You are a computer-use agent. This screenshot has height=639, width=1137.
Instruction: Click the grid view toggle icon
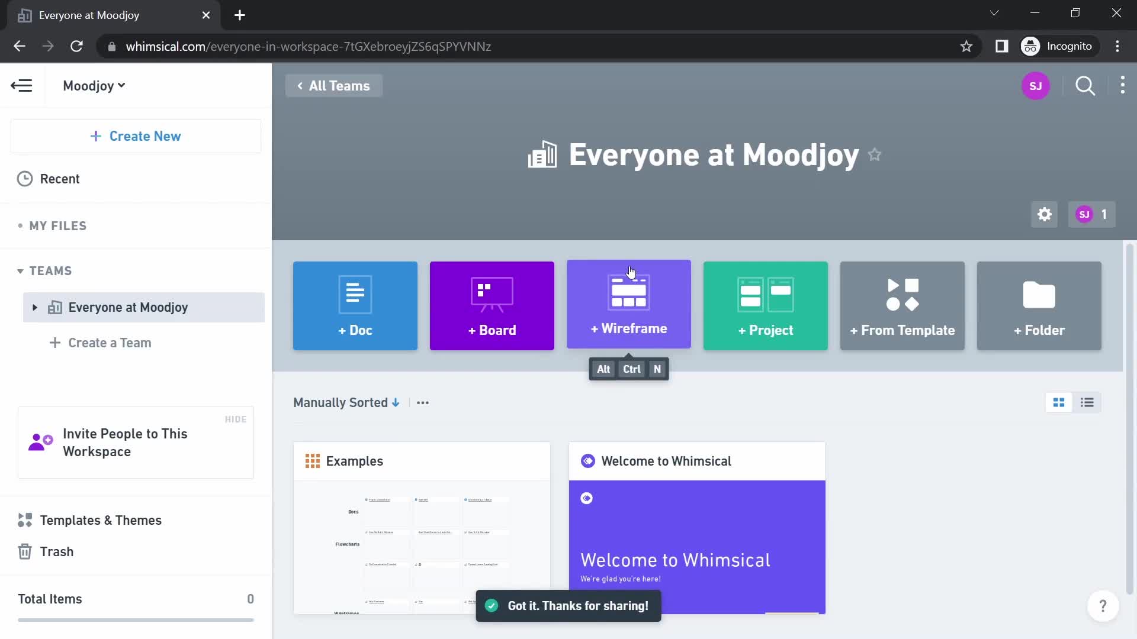[x=1058, y=402]
